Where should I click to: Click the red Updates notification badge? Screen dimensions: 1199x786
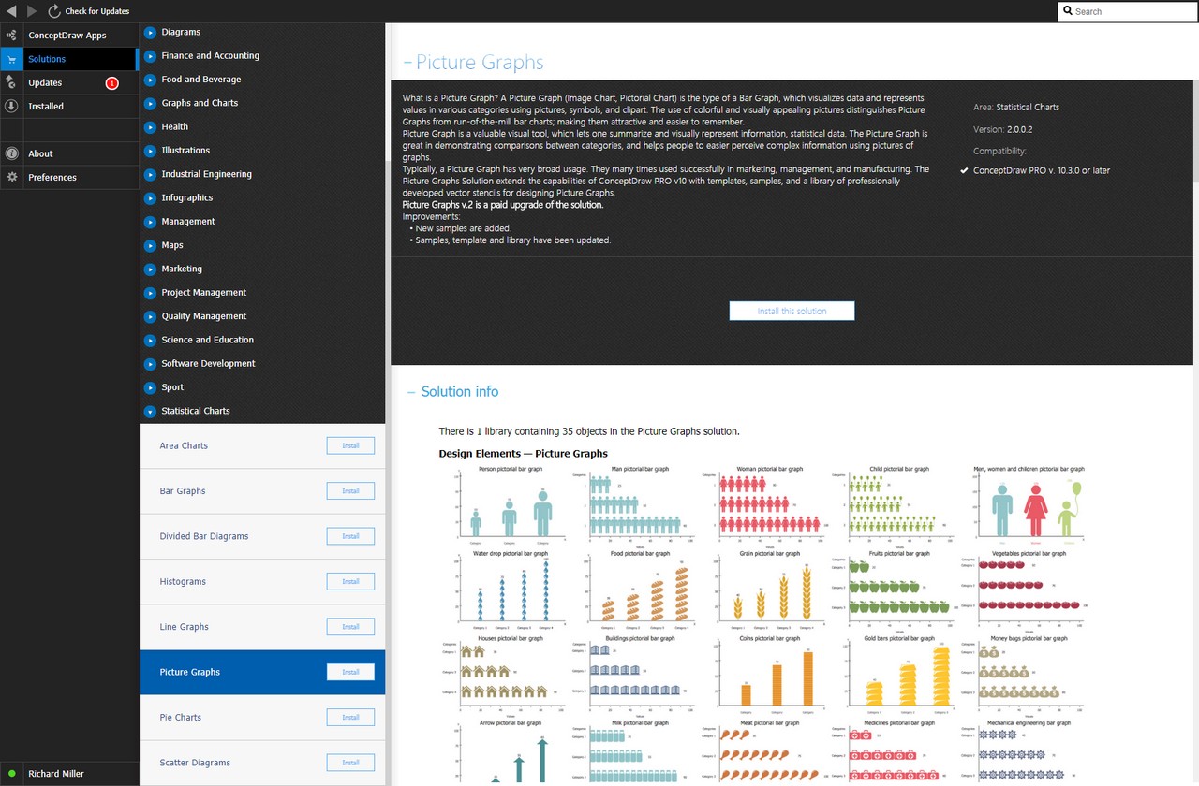pyautogui.click(x=112, y=83)
